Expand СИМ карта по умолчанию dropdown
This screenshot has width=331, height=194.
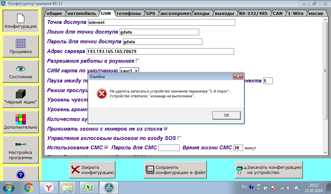point(136,70)
